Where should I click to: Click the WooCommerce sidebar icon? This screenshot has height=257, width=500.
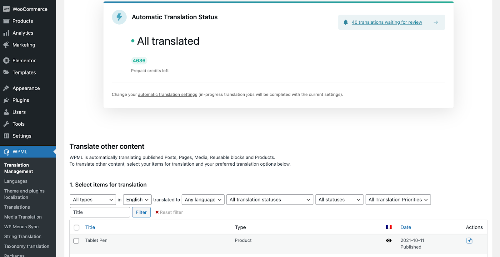[x=6, y=9]
